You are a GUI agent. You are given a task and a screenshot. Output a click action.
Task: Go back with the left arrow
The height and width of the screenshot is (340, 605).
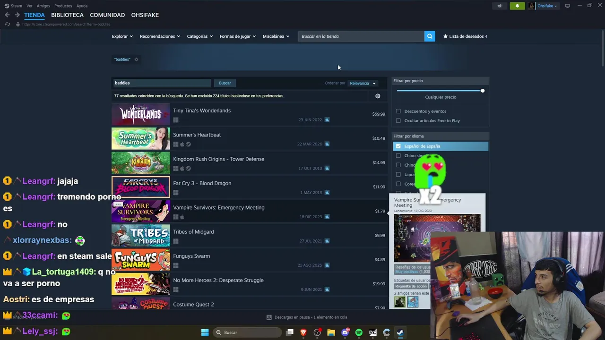(7, 15)
